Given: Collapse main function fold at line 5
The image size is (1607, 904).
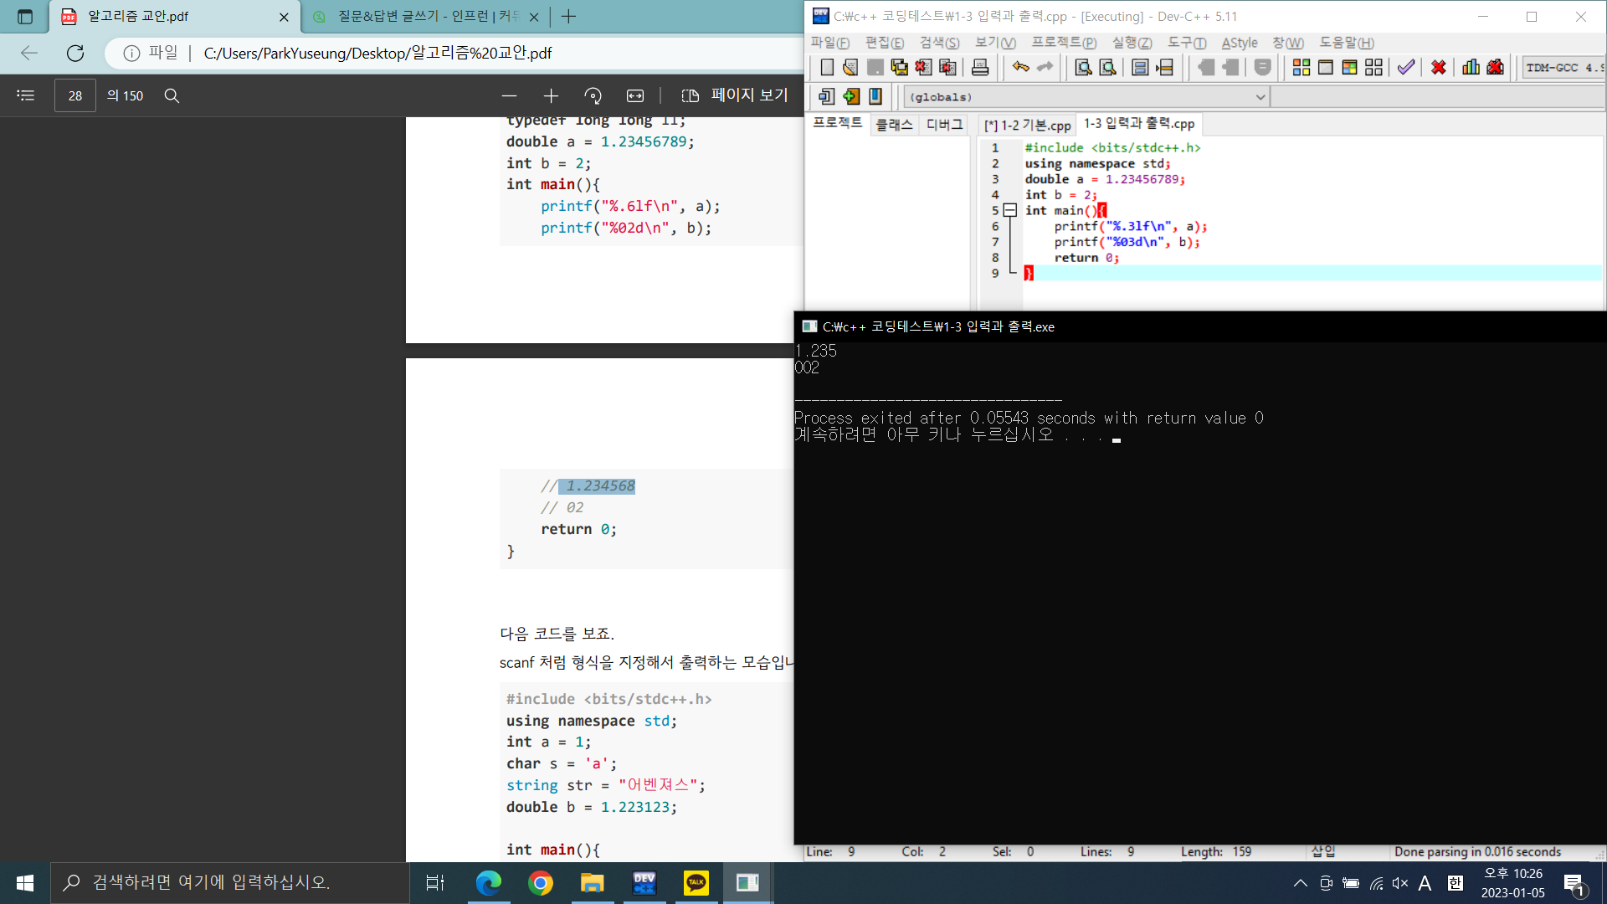Looking at the screenshot, I should coord(1010,210).
